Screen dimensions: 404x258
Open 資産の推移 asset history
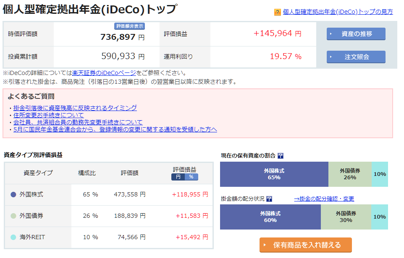tap(356, 34)
